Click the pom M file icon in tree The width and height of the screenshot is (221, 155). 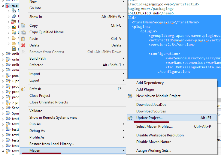click(x=14, y=49)
